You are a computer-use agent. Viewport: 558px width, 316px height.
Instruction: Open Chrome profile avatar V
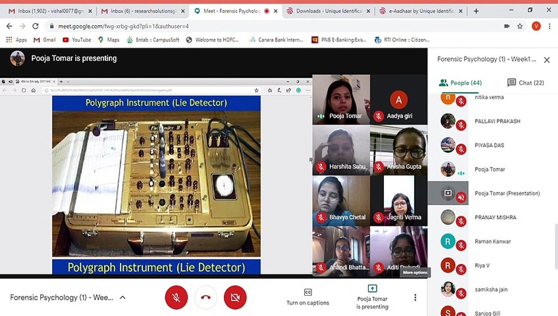(x=536, y=26)
